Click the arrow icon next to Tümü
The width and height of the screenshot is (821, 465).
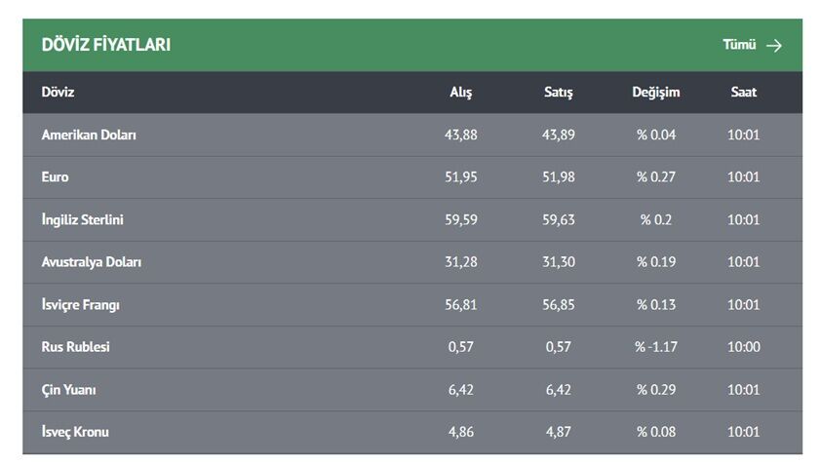[x=774, y=45]
